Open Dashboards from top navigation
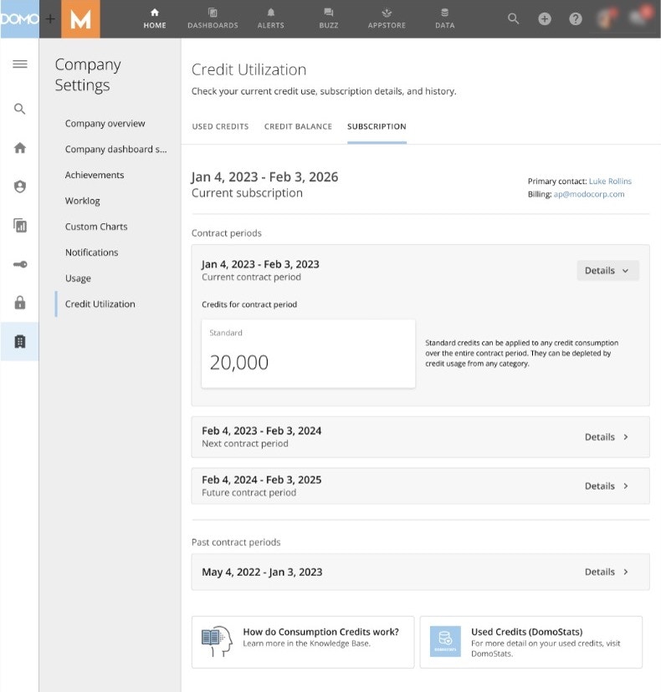 coord(213,19)
